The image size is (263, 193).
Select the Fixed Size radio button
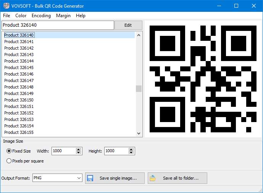tap(9, 151)
